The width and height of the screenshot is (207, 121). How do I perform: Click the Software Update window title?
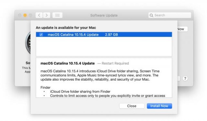(104, 15)
